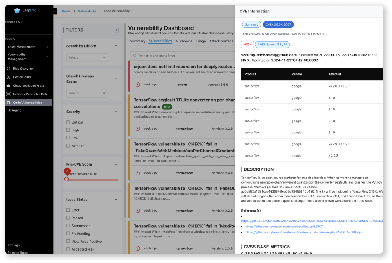Open Settings in sidebar
Viewport: 392px width, 263px height.
(13, 245)
